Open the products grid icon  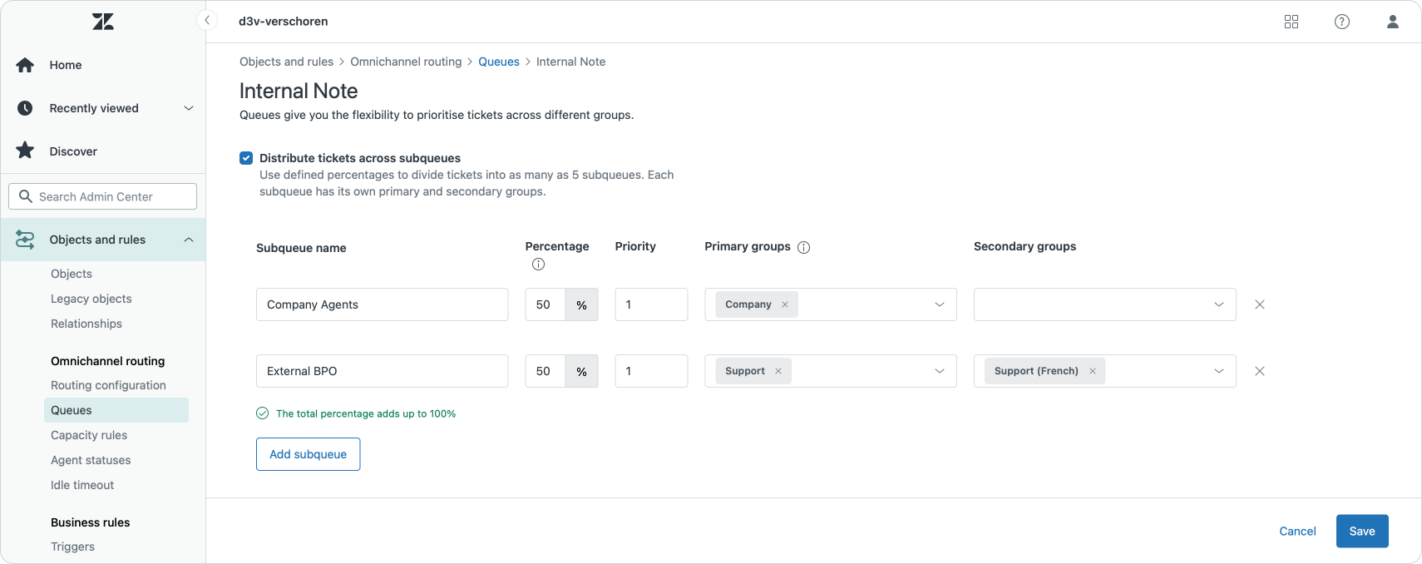click(1291, 22)
